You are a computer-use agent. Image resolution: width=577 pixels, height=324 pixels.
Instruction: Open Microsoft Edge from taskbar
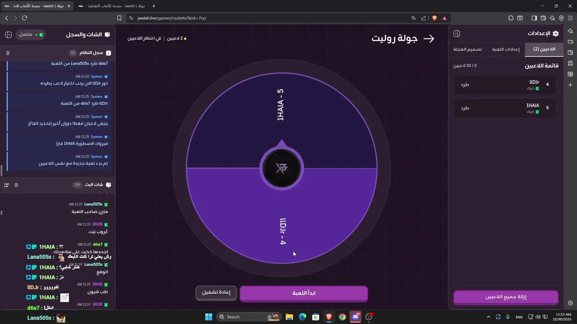[x=302, y=317]
